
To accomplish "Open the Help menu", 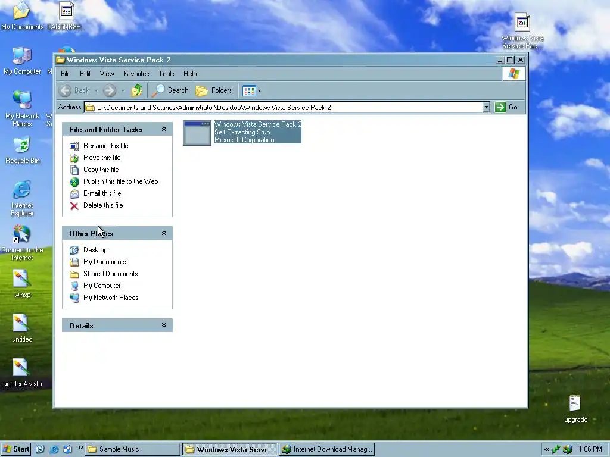I will click(190, 74).
